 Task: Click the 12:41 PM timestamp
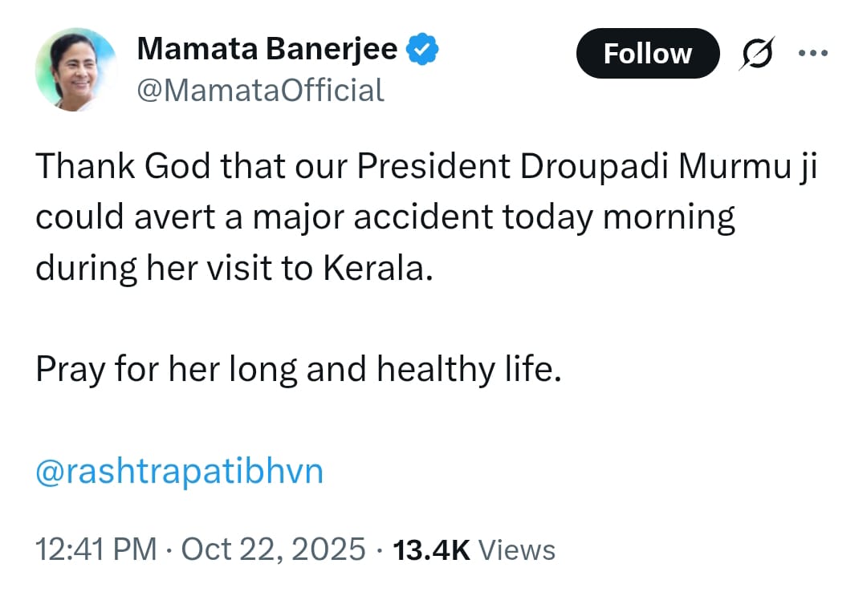pos(96,549)
